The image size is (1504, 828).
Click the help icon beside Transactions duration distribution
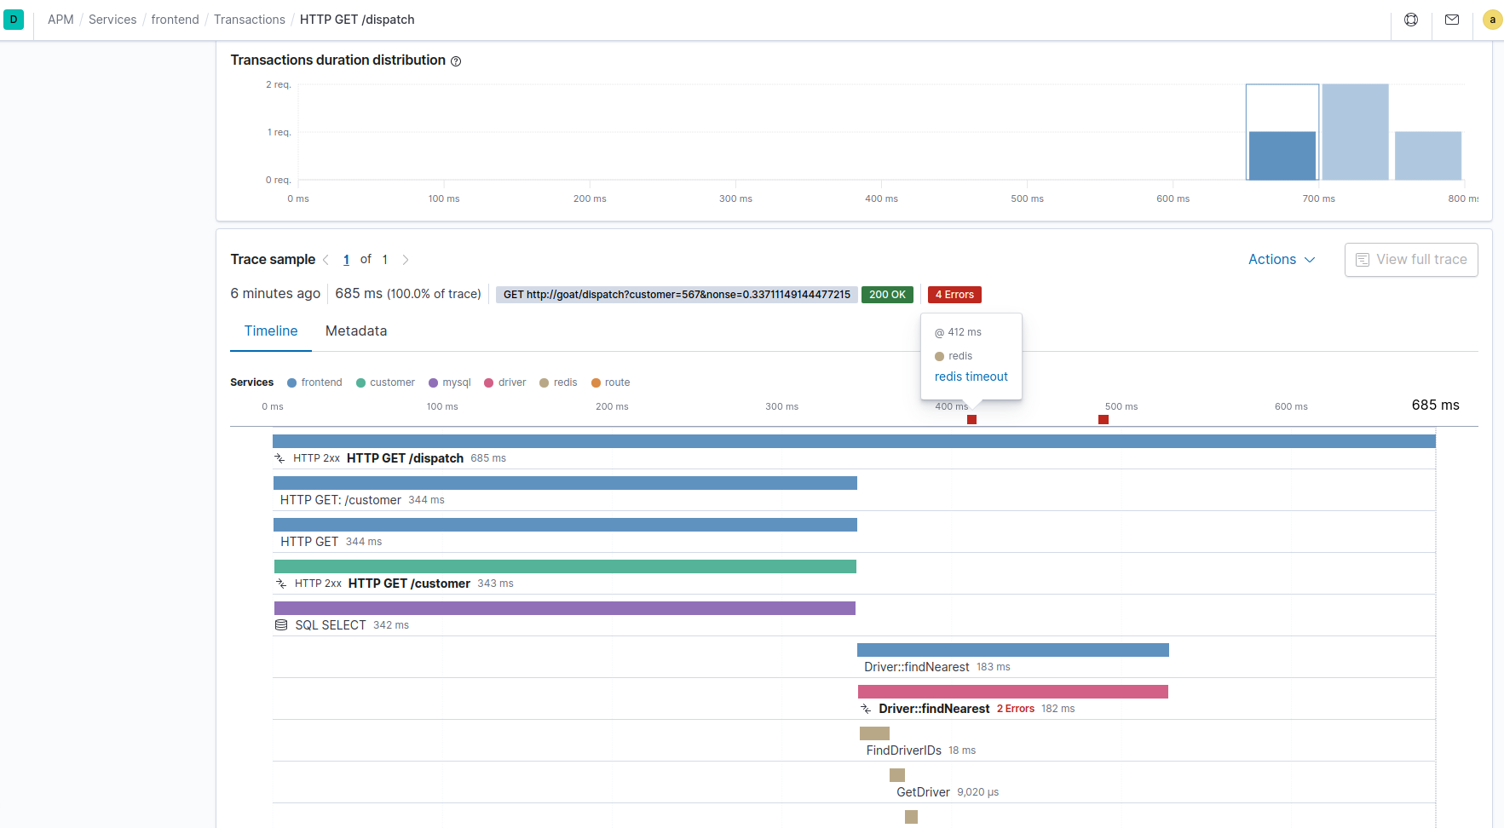click(456, 60)
